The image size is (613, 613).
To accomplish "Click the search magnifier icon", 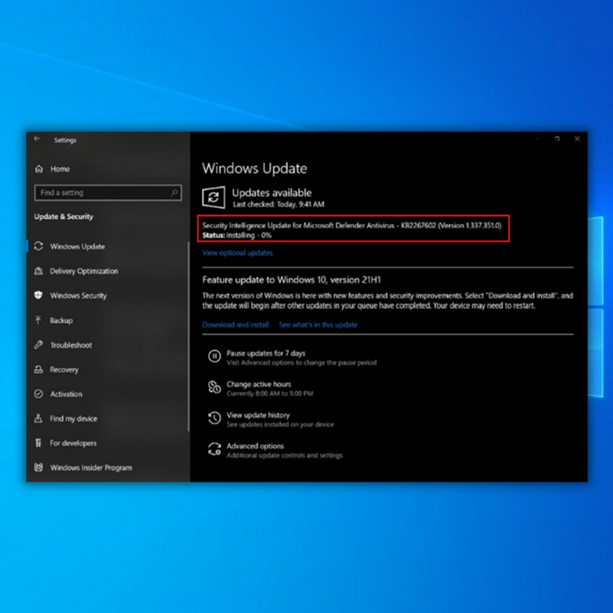I will (174, 192).
